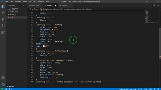Viewport: 161px width, 90px height.
Task: Close unsaved style.css tab dot
Action: (x=56, y=5)
